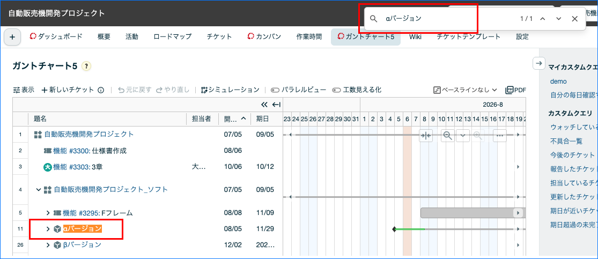
Task: Click the plus button left of ダッシュボード
Action: 12,37
